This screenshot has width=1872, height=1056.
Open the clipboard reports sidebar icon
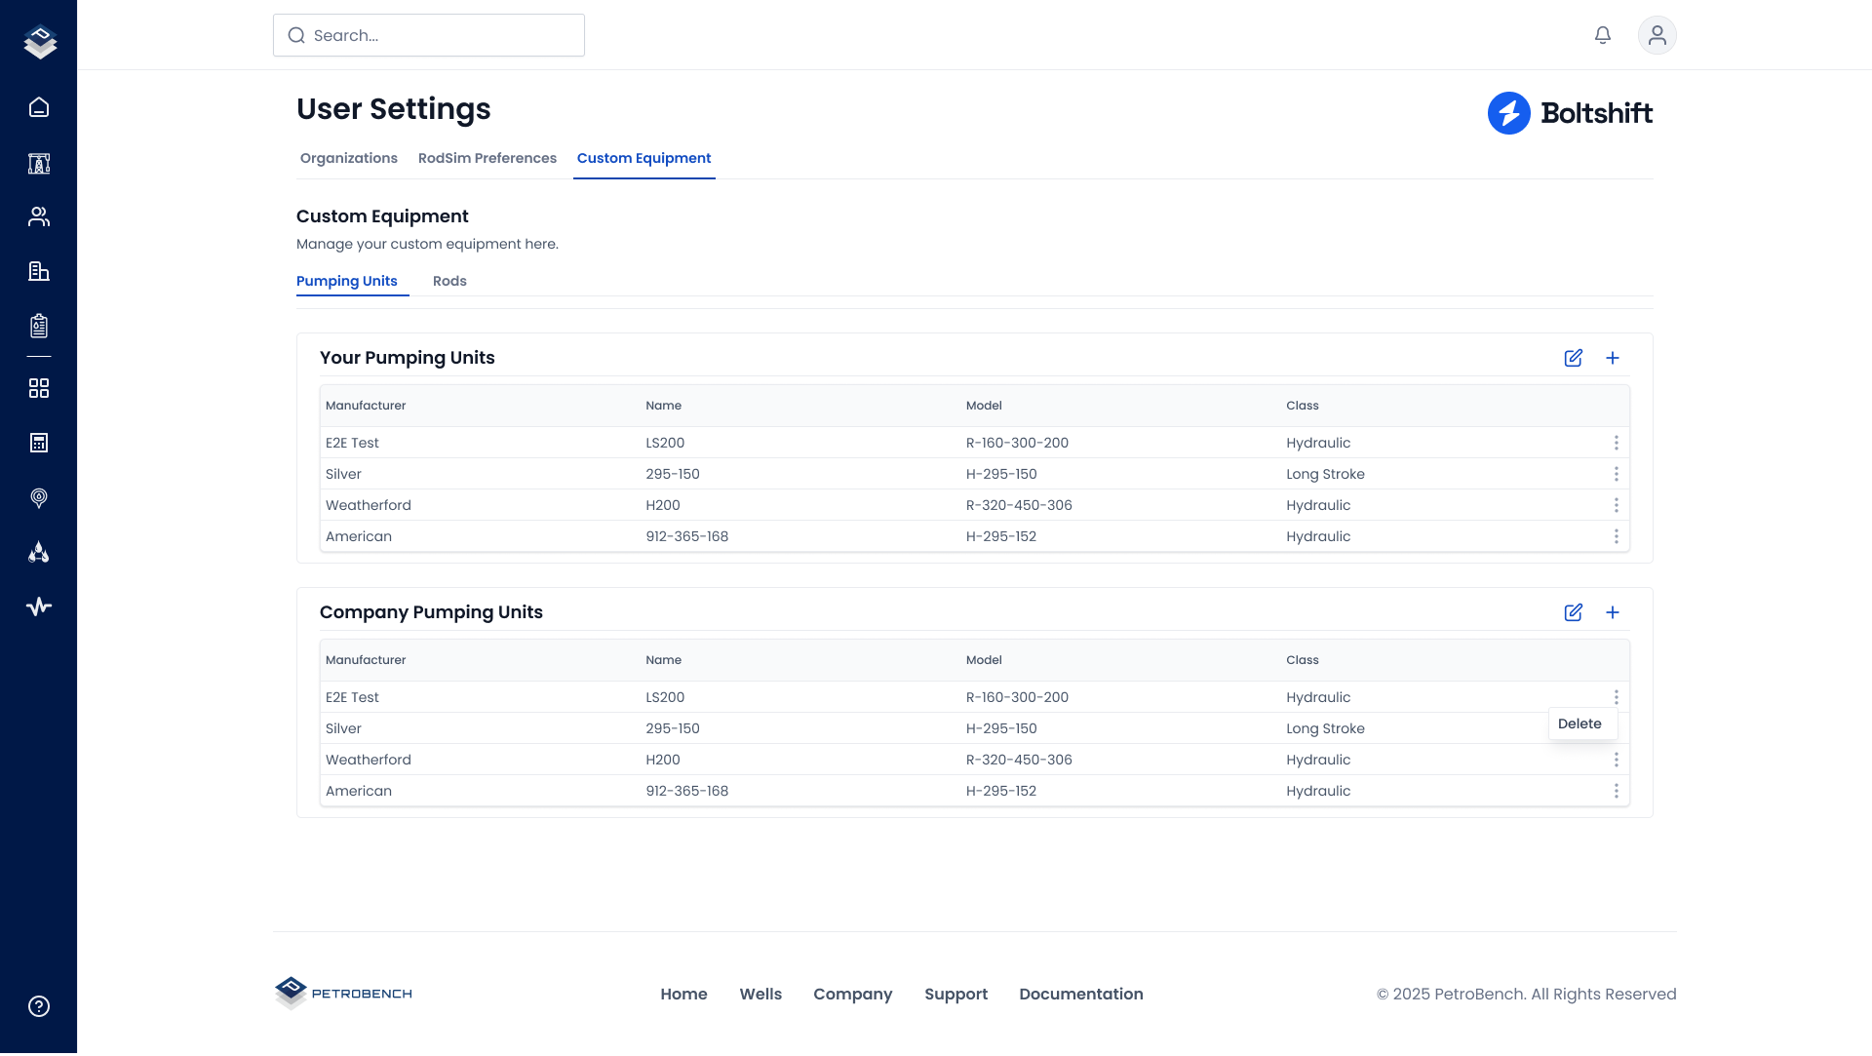(x=39, y=327)
